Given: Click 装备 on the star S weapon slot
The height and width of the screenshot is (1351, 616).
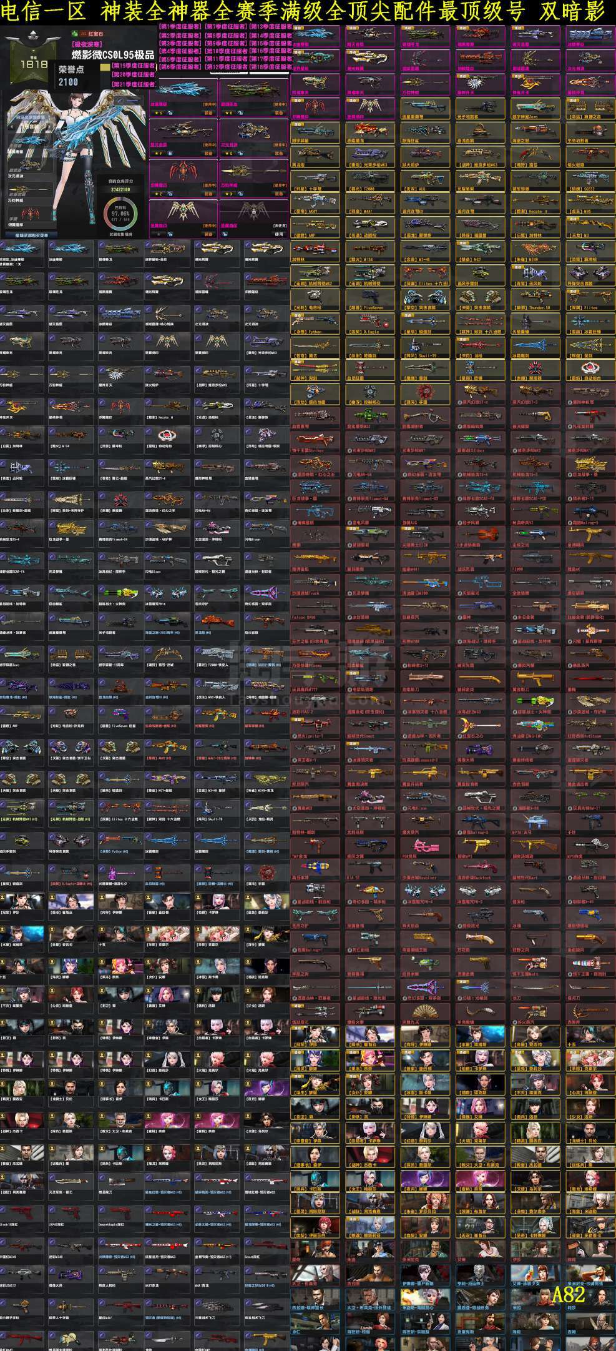Looking at the screenshot, I should coord(208,113).
